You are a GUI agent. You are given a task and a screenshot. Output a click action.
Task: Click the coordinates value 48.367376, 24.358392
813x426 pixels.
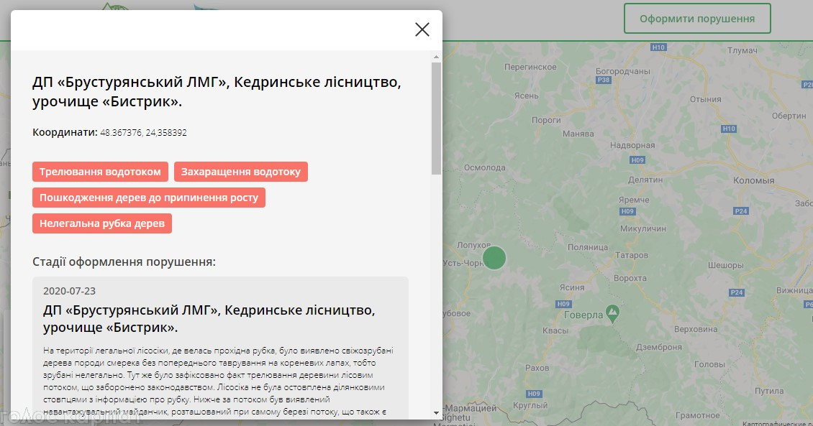coord(143,133)
